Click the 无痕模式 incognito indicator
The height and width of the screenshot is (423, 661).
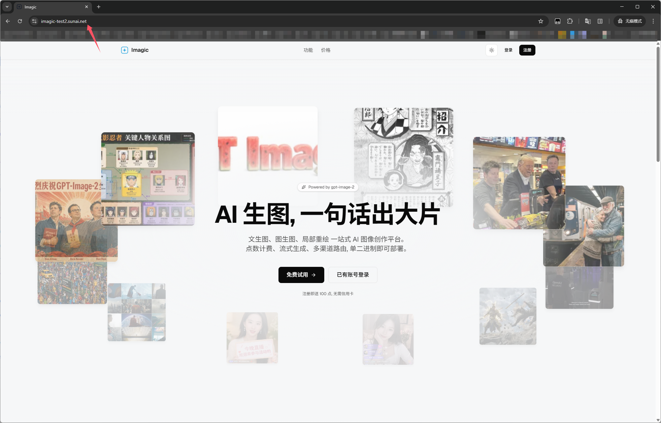pos(630,21)
